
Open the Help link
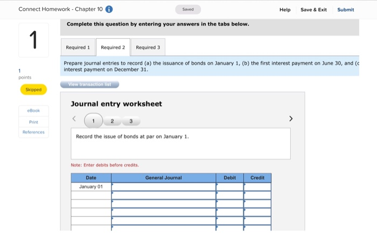[x=285, y=10]
